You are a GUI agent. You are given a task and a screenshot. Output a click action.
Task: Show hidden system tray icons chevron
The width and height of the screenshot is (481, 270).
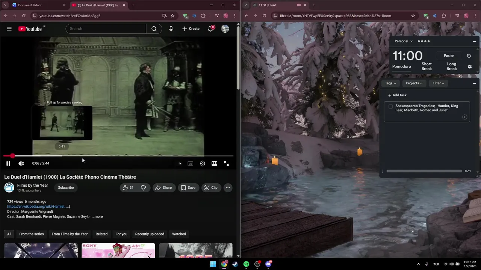tap(418, 264)
